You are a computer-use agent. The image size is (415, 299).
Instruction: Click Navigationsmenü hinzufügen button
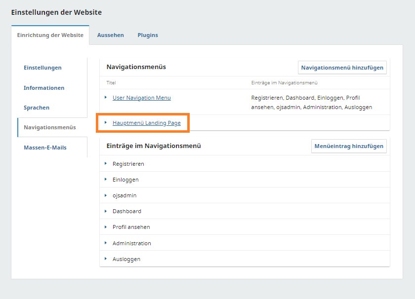342,68
